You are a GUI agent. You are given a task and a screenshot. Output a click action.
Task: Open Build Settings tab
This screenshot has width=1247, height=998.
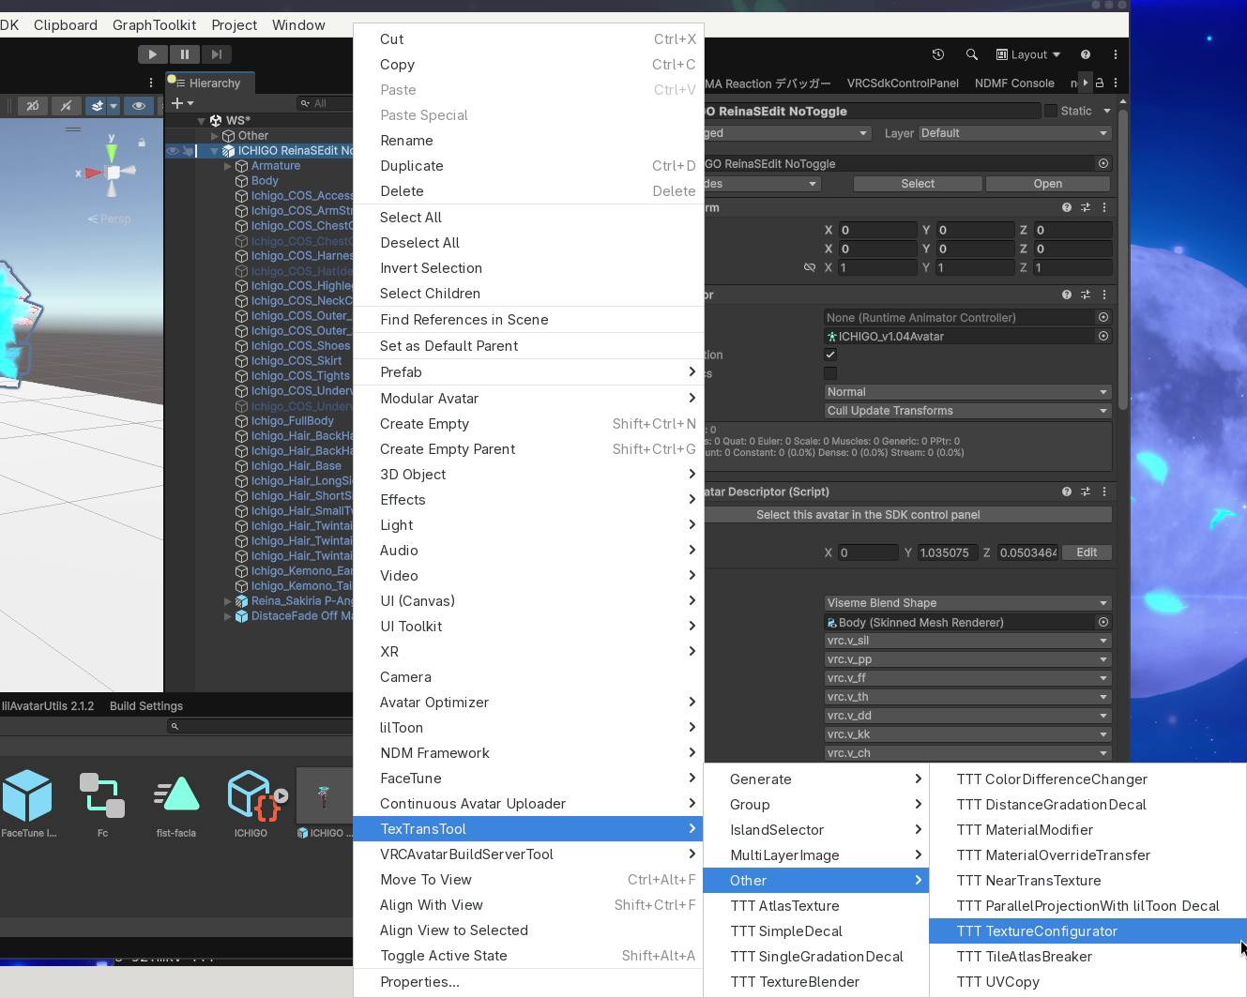click(x=146, y=706)
